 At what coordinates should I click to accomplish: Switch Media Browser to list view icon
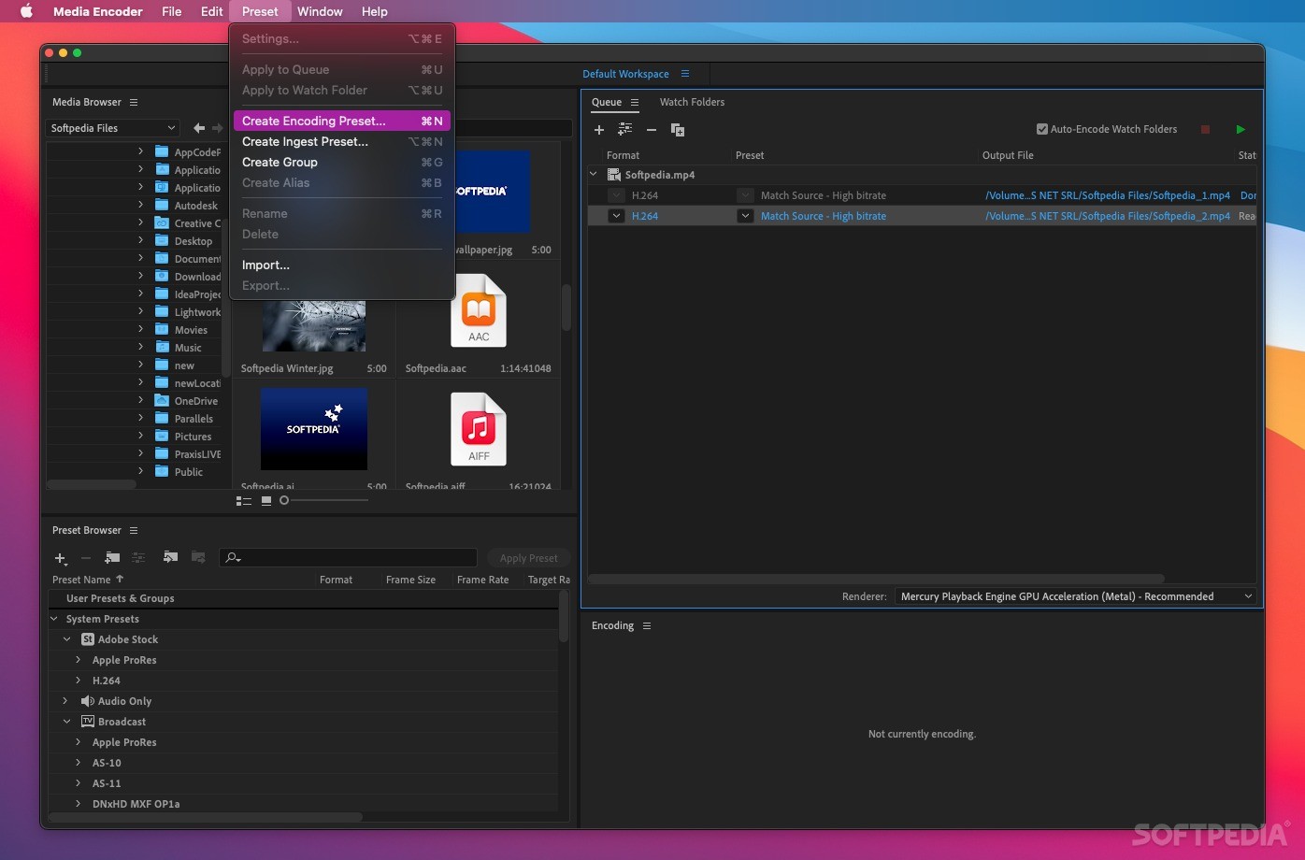[x=244, y=500]
